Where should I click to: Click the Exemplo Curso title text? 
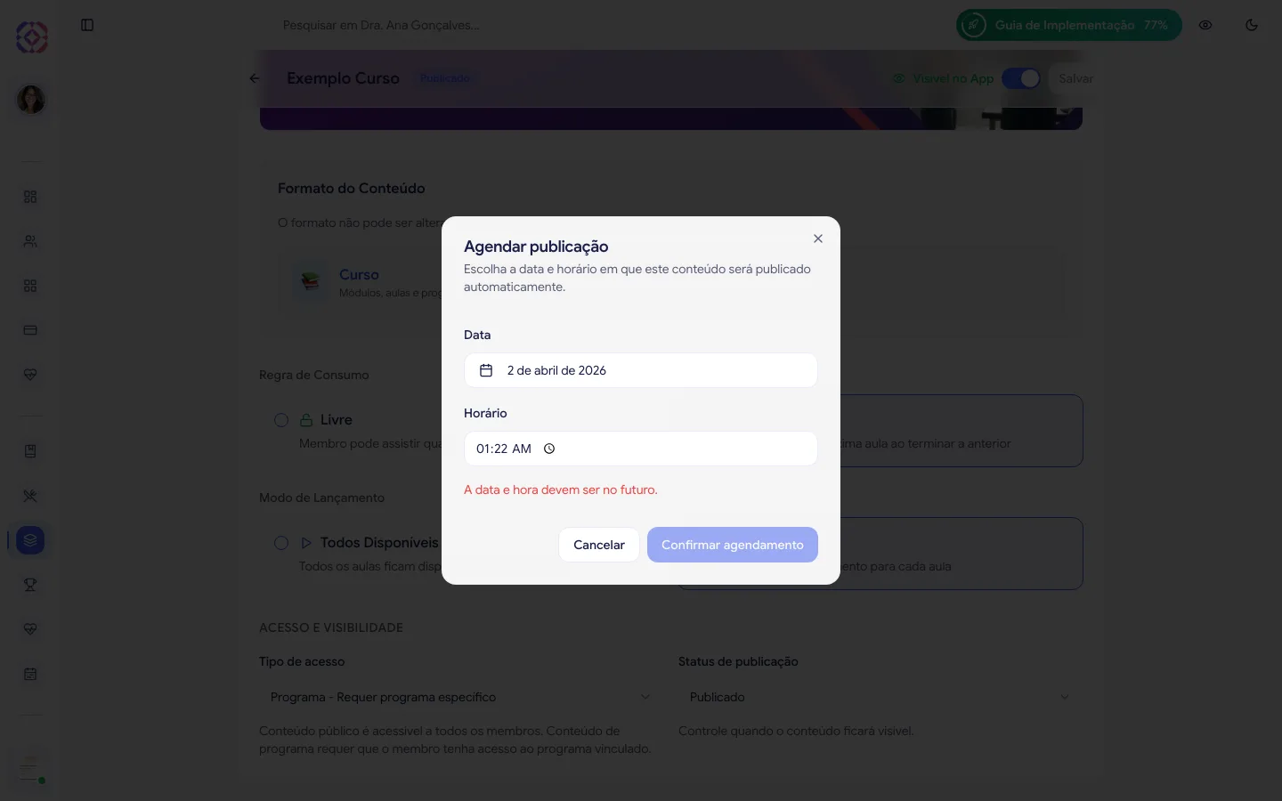click(x=343, y=78)
